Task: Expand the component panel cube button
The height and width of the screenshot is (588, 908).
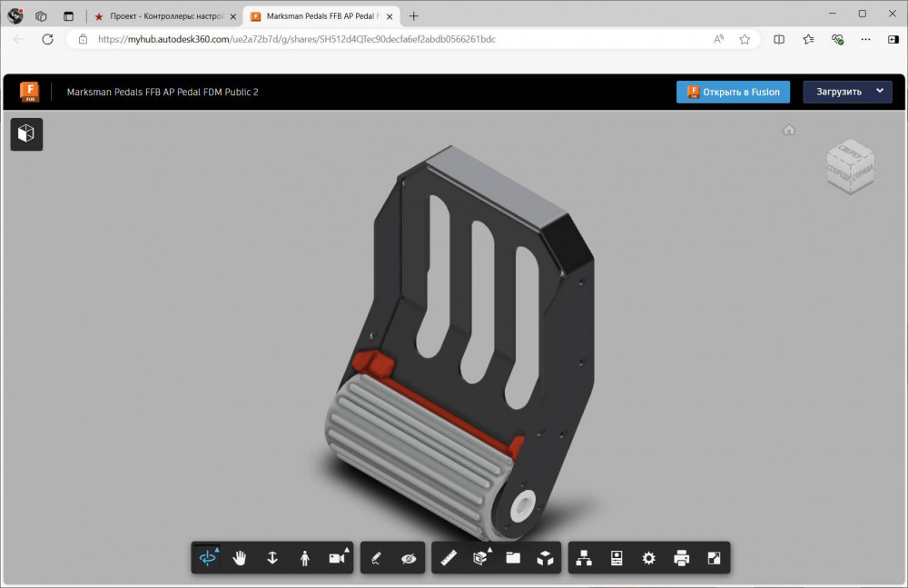Action: [x=26, y=134]
